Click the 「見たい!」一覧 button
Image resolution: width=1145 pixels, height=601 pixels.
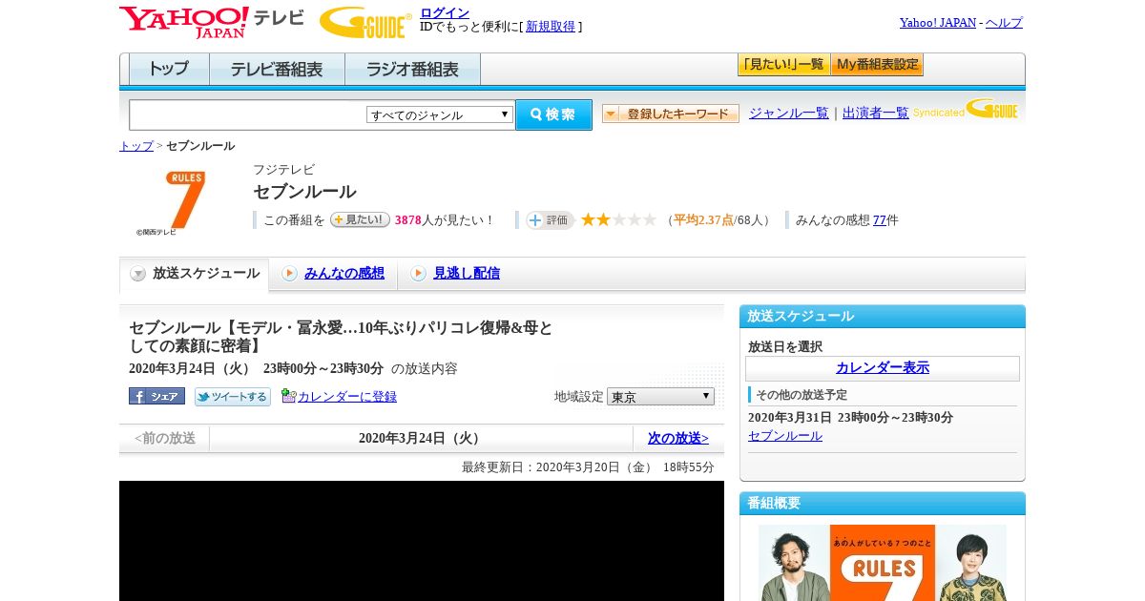tap(783, 65)
